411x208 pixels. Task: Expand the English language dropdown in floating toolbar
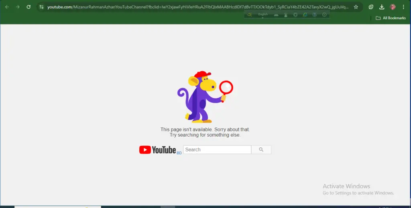click(263, 15)
